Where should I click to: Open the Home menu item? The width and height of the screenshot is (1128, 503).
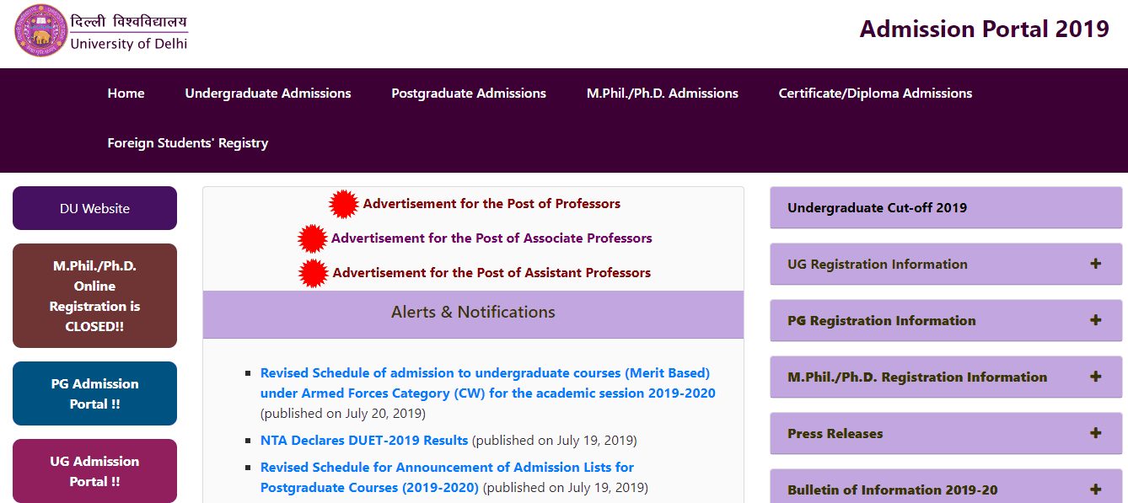coord(126,93)
